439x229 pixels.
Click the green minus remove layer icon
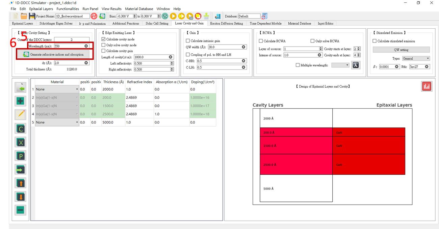[20, 210]
